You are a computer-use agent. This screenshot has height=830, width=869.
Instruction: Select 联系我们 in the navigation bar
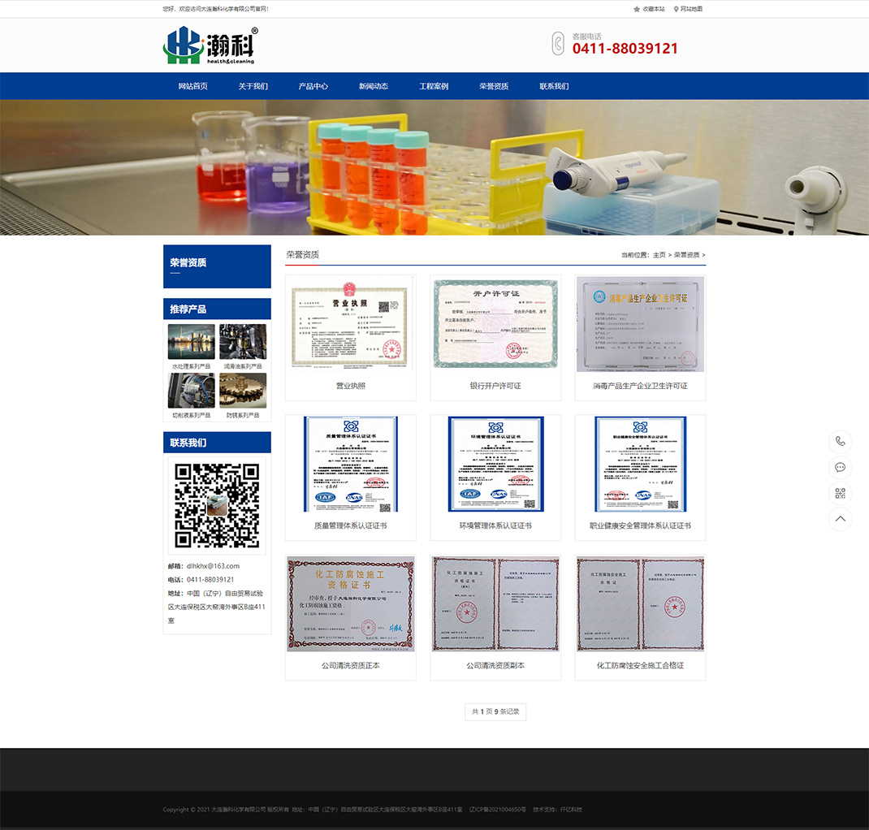[554, 86]
